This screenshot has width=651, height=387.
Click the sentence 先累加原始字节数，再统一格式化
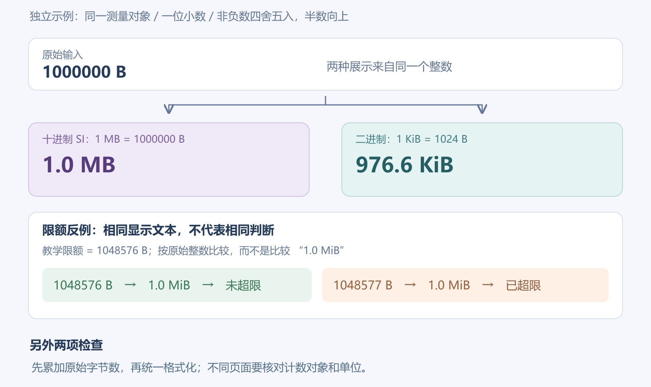click(114, 367)
